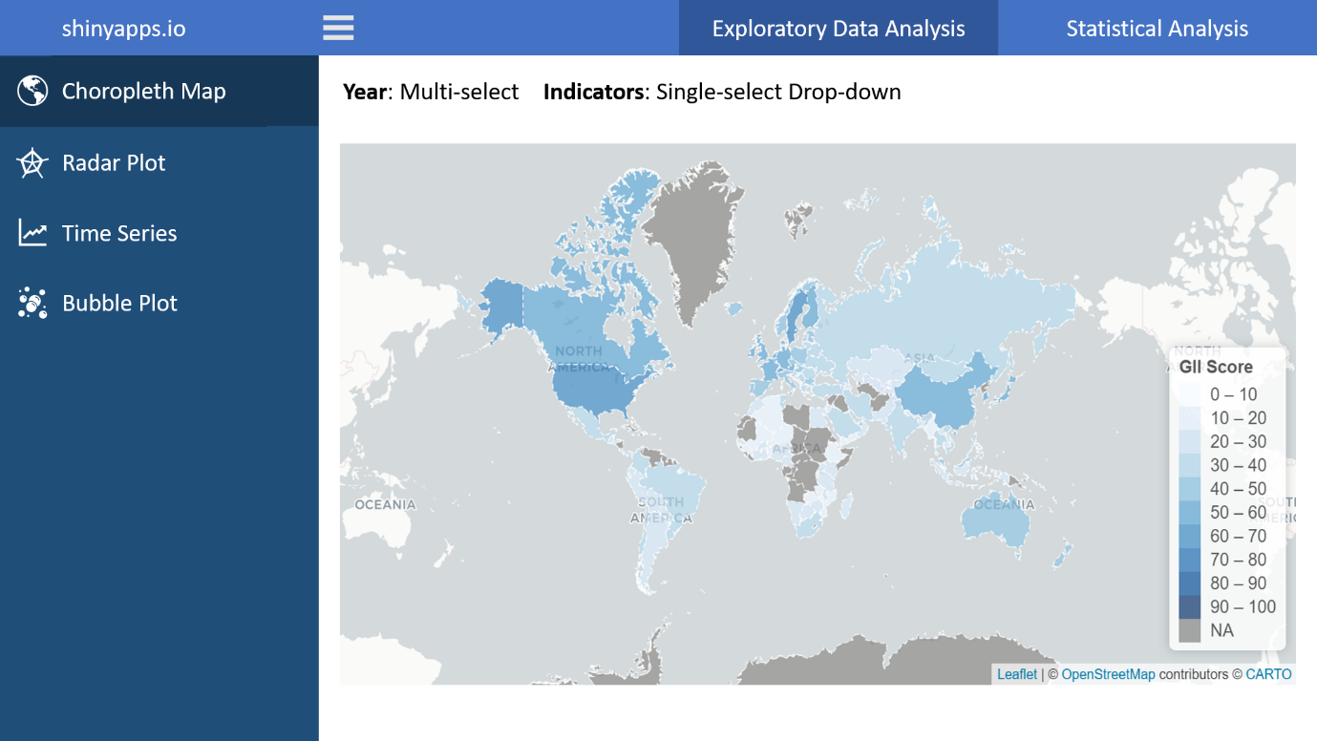Click the 90 – 100 legend color swatch
The image size is (1317, 741).
tap(1189, 607)
